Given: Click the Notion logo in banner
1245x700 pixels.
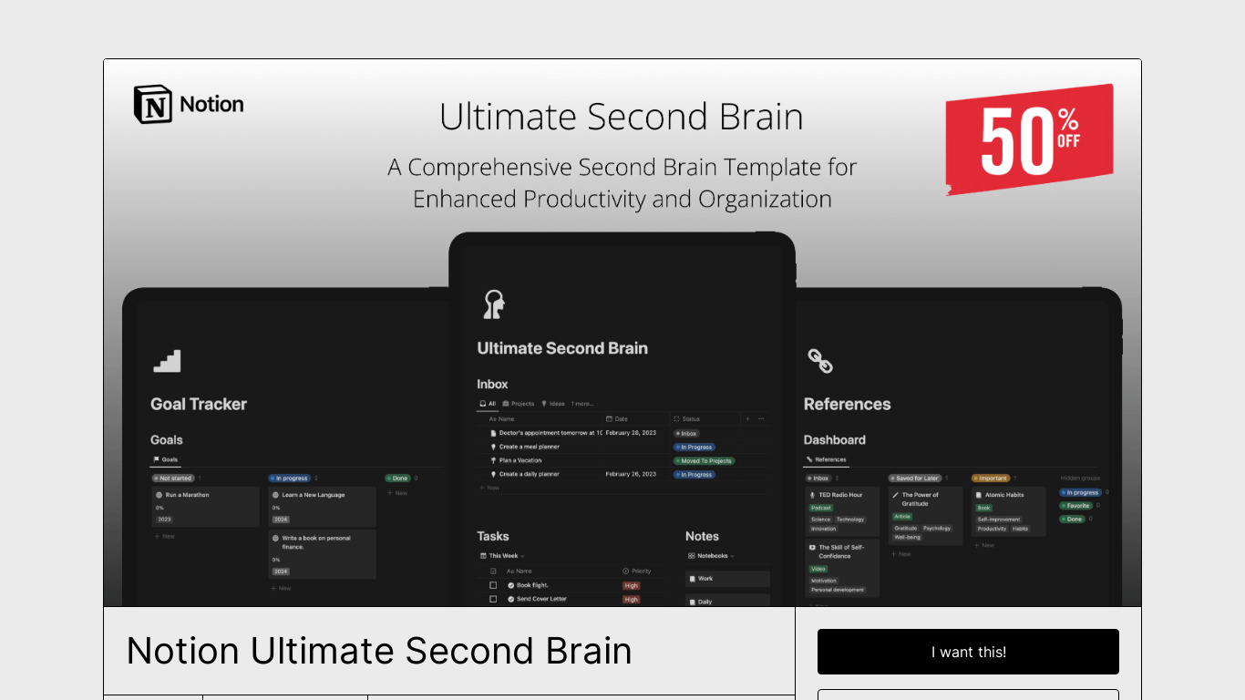Looking at the screenshot, I should (x=189, y=104).
